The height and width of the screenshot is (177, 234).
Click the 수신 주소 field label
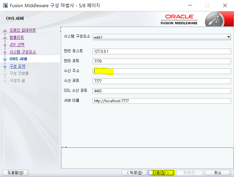coord(72,70)
